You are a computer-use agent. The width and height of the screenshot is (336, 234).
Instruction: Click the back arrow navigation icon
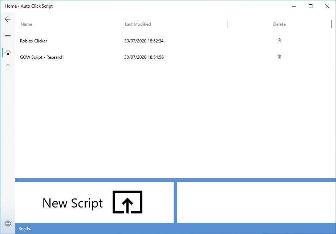coord(8,19)
